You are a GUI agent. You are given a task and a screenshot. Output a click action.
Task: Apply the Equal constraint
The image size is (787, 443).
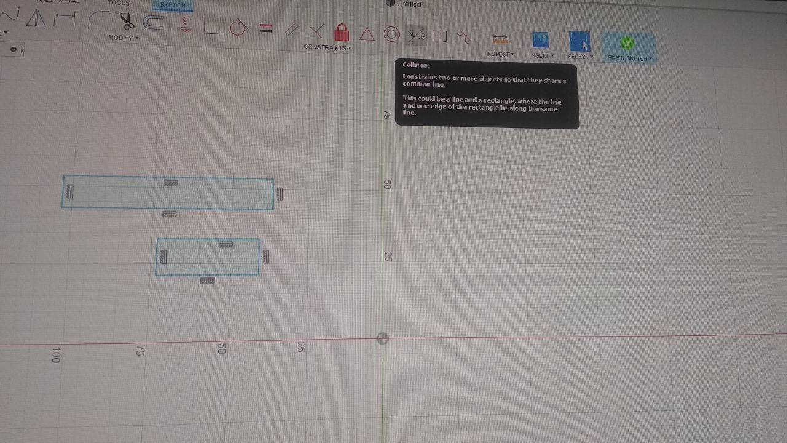(x=266, y=28)
